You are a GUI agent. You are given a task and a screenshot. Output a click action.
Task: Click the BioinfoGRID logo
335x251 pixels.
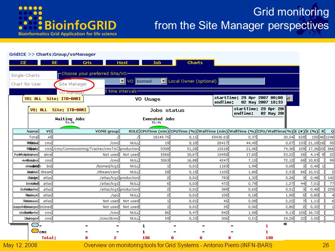[x=67, y=21]
